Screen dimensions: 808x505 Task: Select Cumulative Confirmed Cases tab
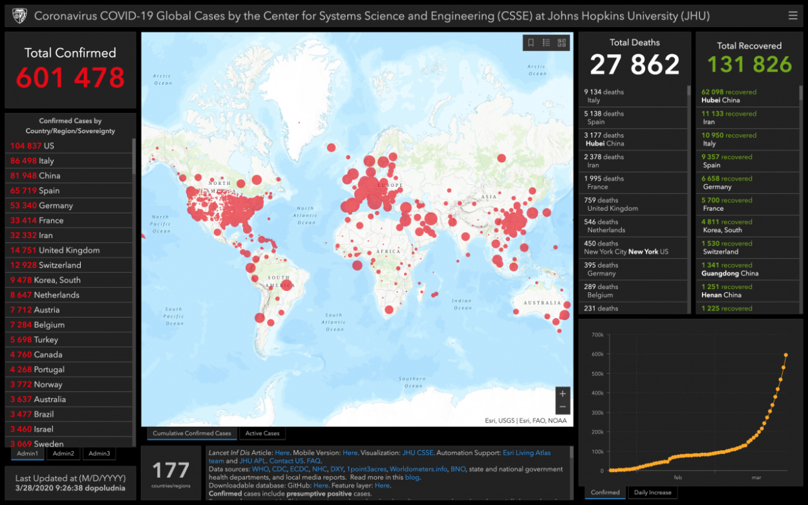pos(191,433)
